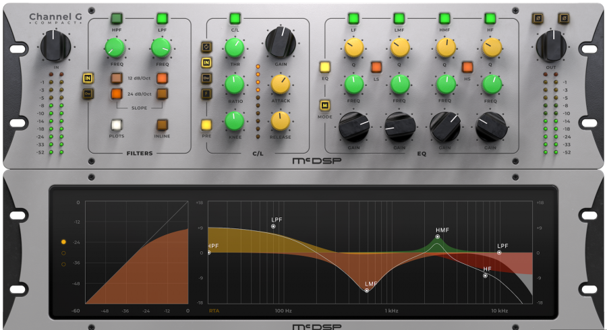Viewport: 607px width, 330px height.
Task: Click the lit yellow dot beside compressor graph
Action: click(x=63, y=242)
